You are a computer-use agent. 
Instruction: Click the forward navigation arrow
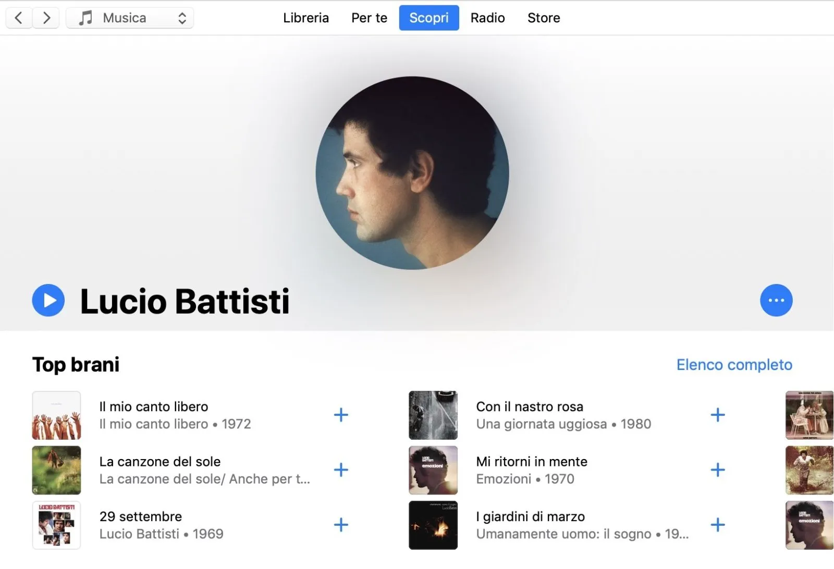pyautogui.click(x=46, y=17)
